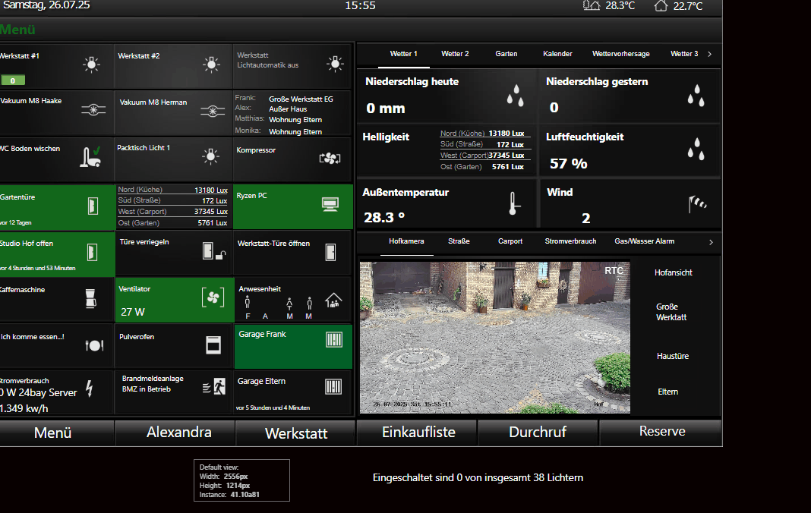
Task: Click the Gartentüre door icon
Action: (93, 206)
